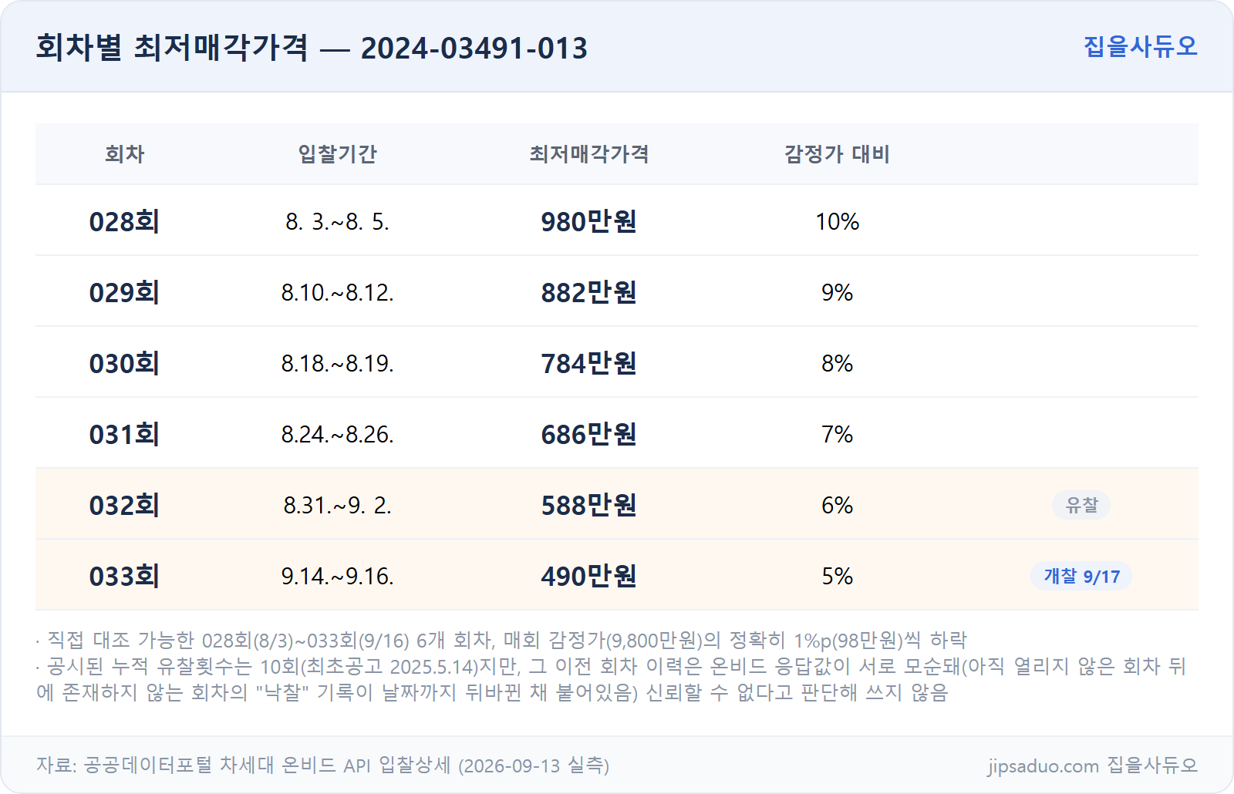Click the 588만원 price cell
This screenshot has width=1234, height=794.
[588, 505]
